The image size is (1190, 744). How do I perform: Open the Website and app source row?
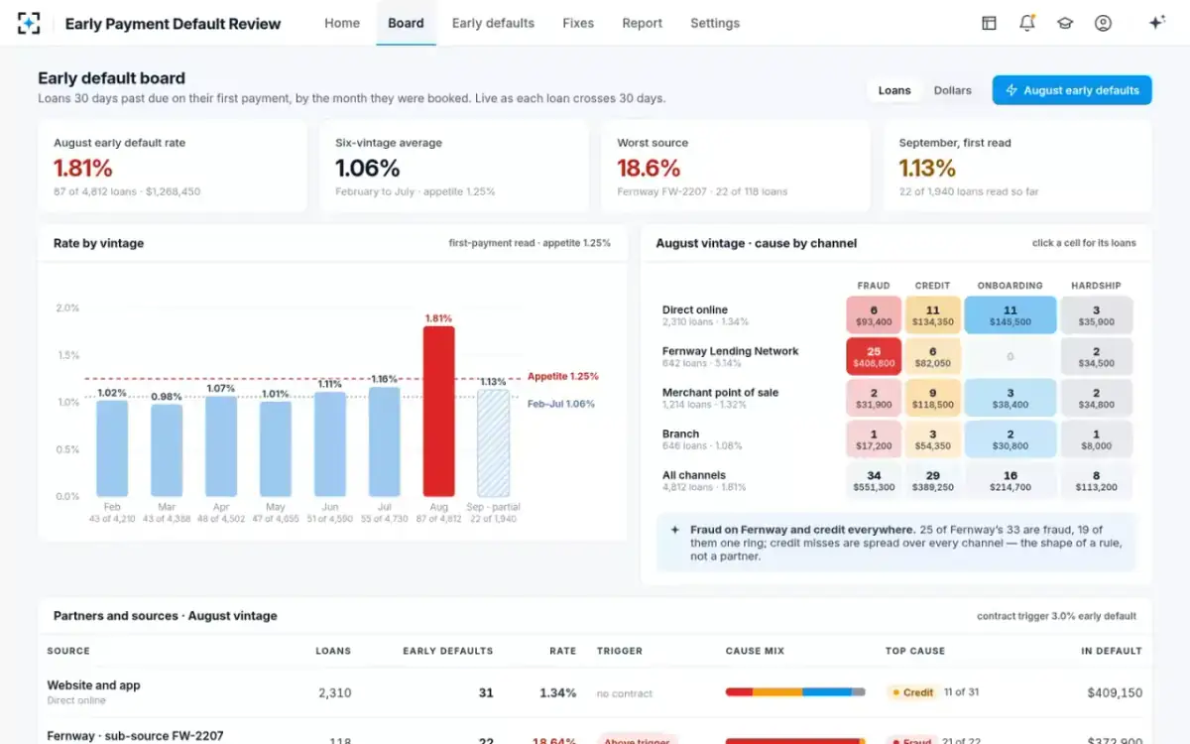coord(595,692)
